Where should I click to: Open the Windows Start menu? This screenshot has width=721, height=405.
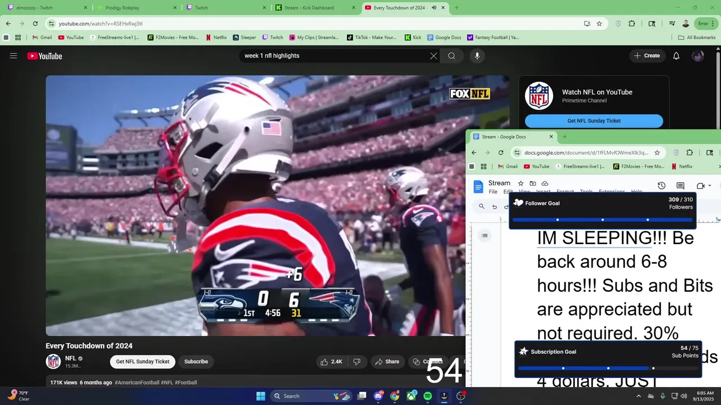pos(261,396)
